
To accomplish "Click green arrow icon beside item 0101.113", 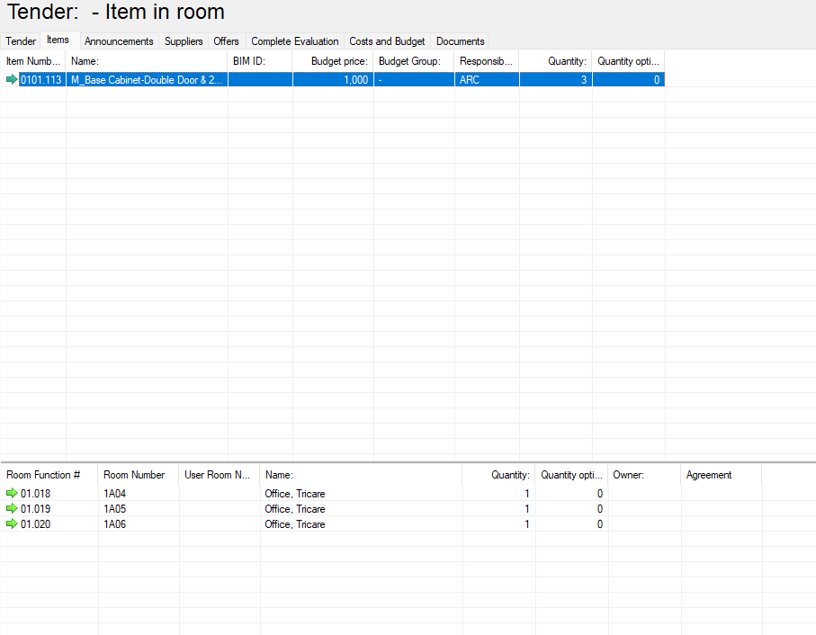I will coord(11,80).
